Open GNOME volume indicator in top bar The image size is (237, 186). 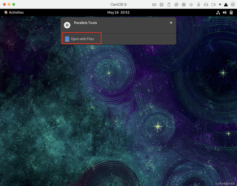tap(224, 12)
